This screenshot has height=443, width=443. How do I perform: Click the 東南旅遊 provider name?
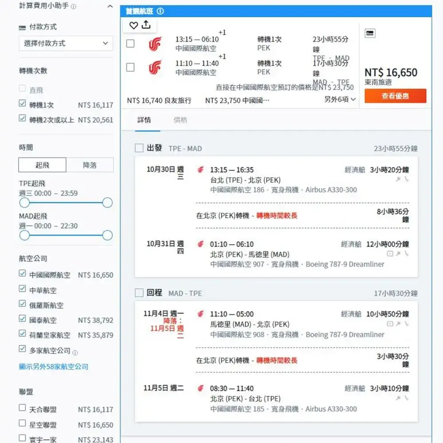378,82
